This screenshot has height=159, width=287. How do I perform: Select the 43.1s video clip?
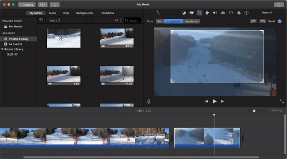pyautogui.click(x=116, y=38)
